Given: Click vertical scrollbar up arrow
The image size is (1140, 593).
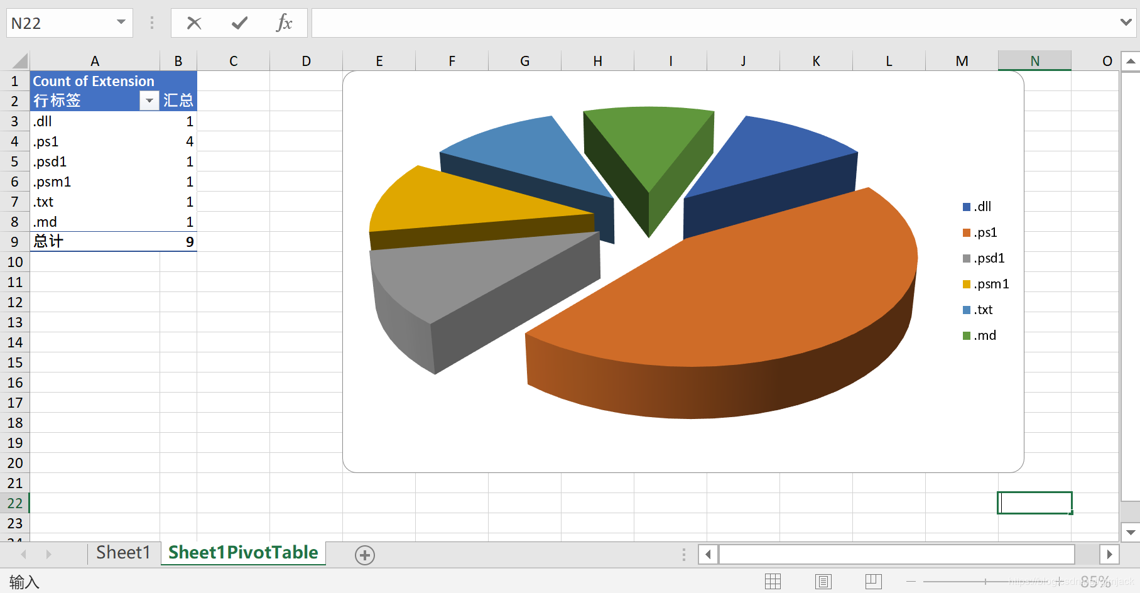Looking at the screenshot, I should point(1130,62).
